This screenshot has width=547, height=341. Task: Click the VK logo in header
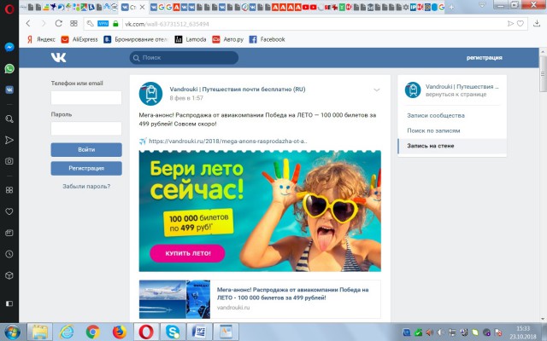click(58, 57)
